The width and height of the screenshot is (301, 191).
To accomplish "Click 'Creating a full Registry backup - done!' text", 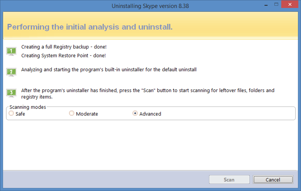I will click(x=64, y=47).
